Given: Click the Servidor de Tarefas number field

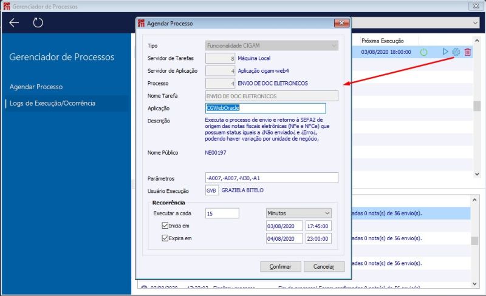Looking at the screenshot, I should [x=220, y=58].
